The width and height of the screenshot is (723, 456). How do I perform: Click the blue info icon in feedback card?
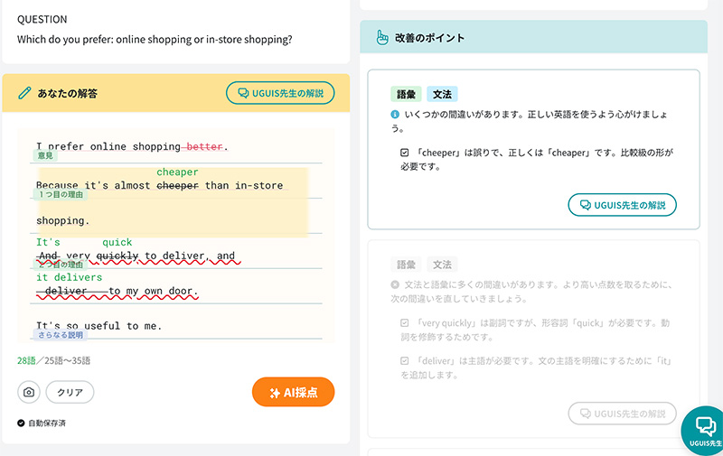click(x=395, y=116)
